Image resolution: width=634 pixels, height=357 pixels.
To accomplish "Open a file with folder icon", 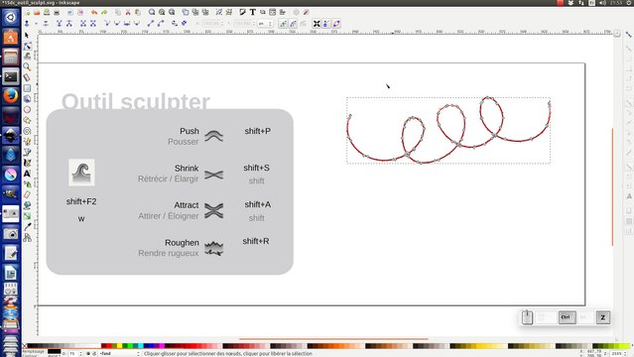I will point(37,13).
